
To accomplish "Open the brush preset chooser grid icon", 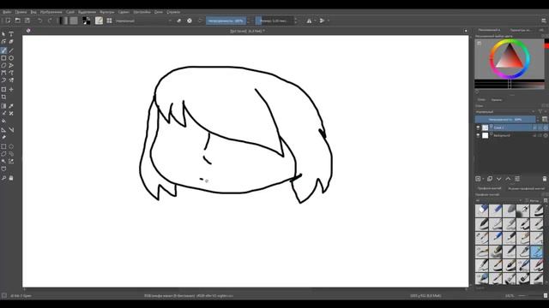I will pos(109,21).
